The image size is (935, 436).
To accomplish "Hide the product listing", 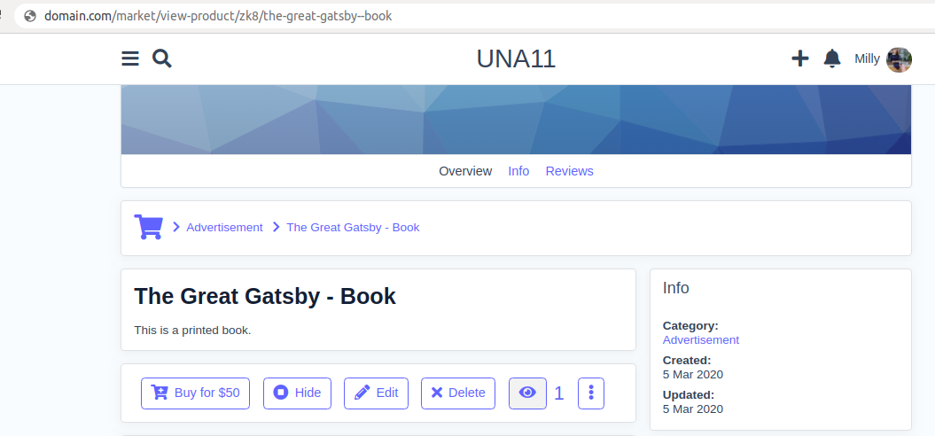I will (x=297, y=393).
